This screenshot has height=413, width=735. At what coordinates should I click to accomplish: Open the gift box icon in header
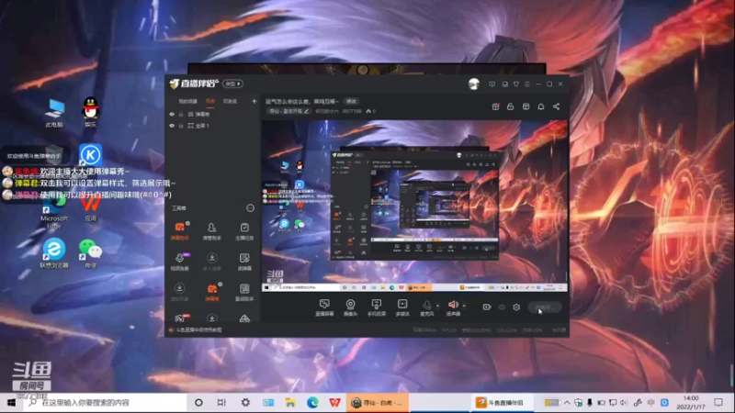[x=495, y=106]
